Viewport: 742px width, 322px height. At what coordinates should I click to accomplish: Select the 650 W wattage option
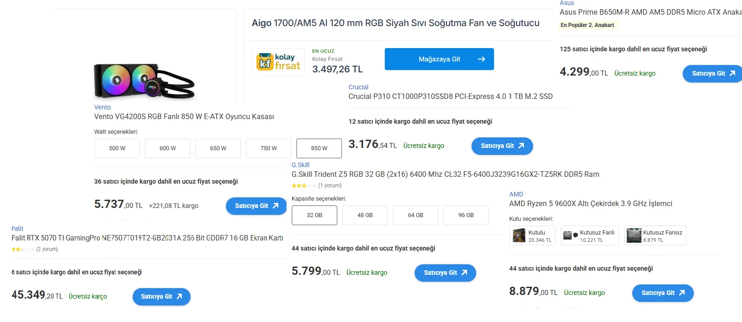[x=218, y=148]
